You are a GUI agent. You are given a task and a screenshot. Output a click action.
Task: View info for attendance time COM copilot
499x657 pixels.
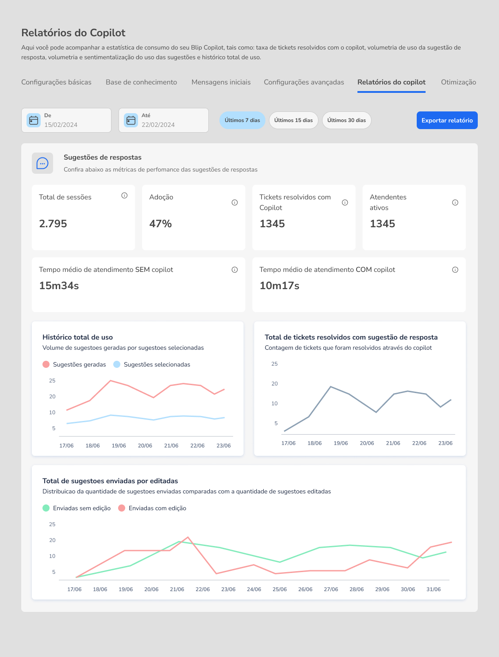pos(455,270)
